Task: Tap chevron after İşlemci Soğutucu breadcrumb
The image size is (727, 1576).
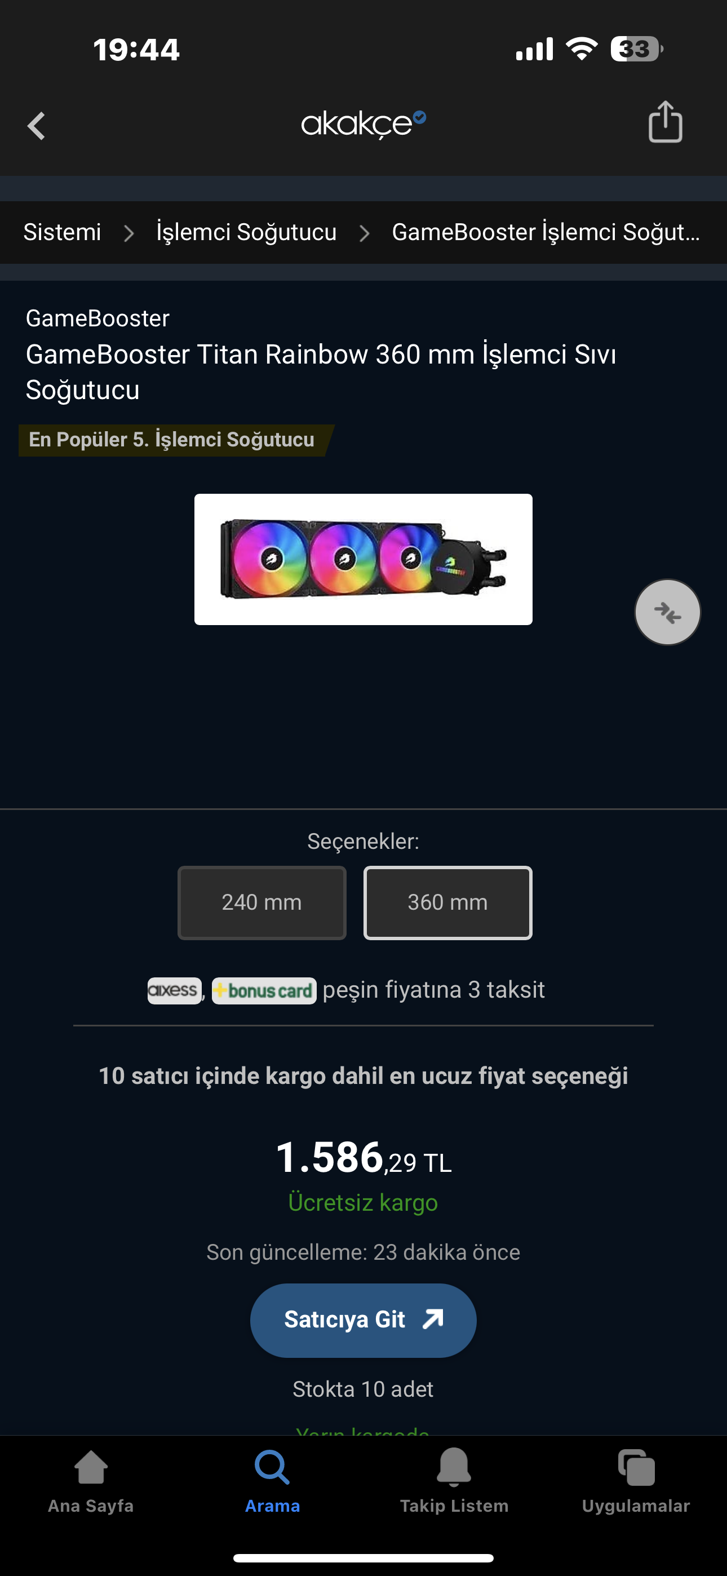Action: tap(364, 233)
